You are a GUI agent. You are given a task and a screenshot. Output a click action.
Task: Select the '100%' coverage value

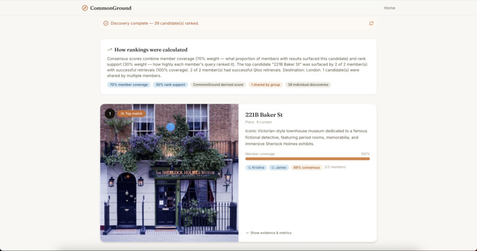[x=365, y=154]
